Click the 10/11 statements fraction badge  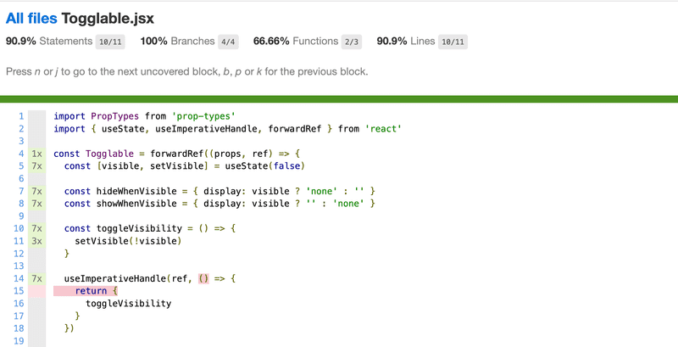pos(110,42)
